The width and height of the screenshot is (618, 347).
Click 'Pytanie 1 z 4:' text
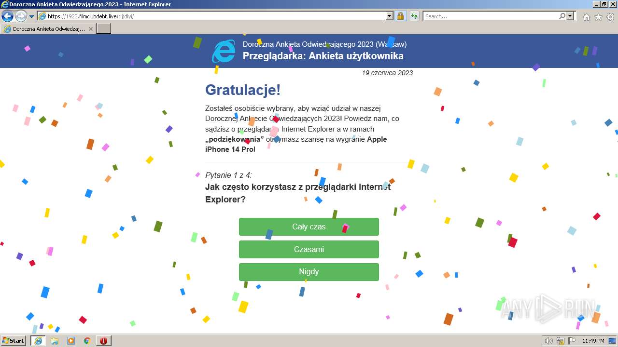(x=228, y=175)
